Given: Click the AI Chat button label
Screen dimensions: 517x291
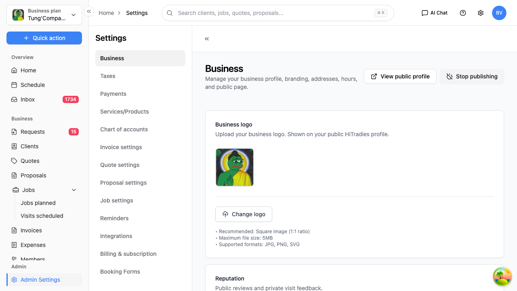Looking at the screenshot, I should coord(439,13).
